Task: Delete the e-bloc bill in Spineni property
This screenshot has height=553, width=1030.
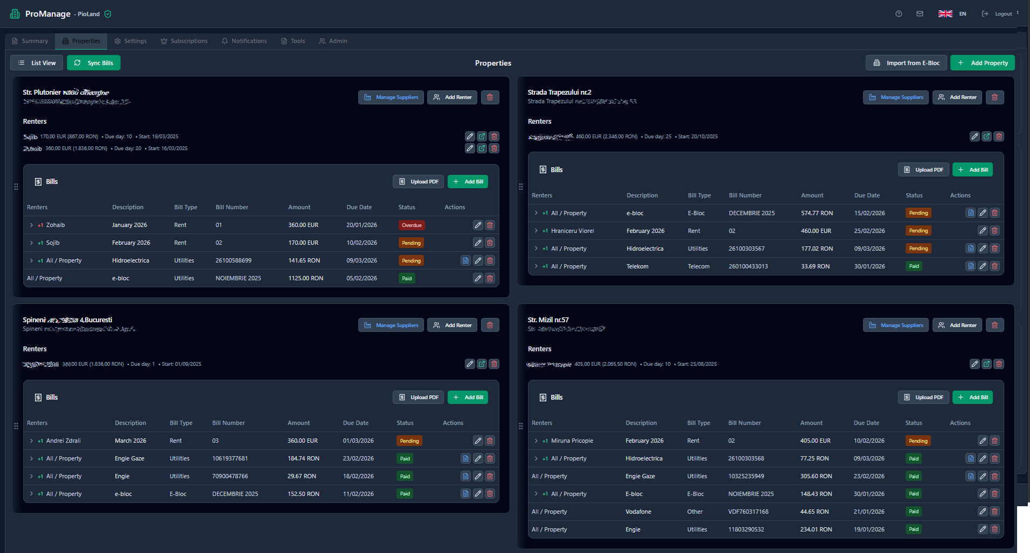Action: click(490, 493)
